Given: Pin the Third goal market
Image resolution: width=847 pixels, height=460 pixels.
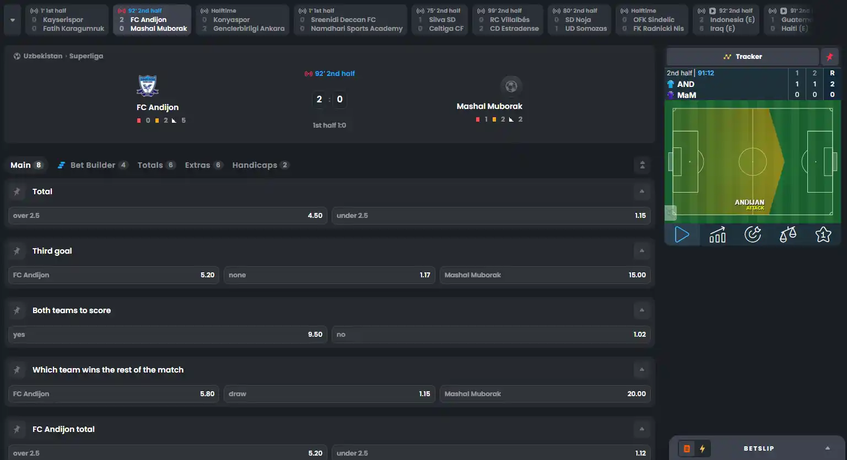Looking at the screenshot, I should pyautogui.click(x=17, y=251).
